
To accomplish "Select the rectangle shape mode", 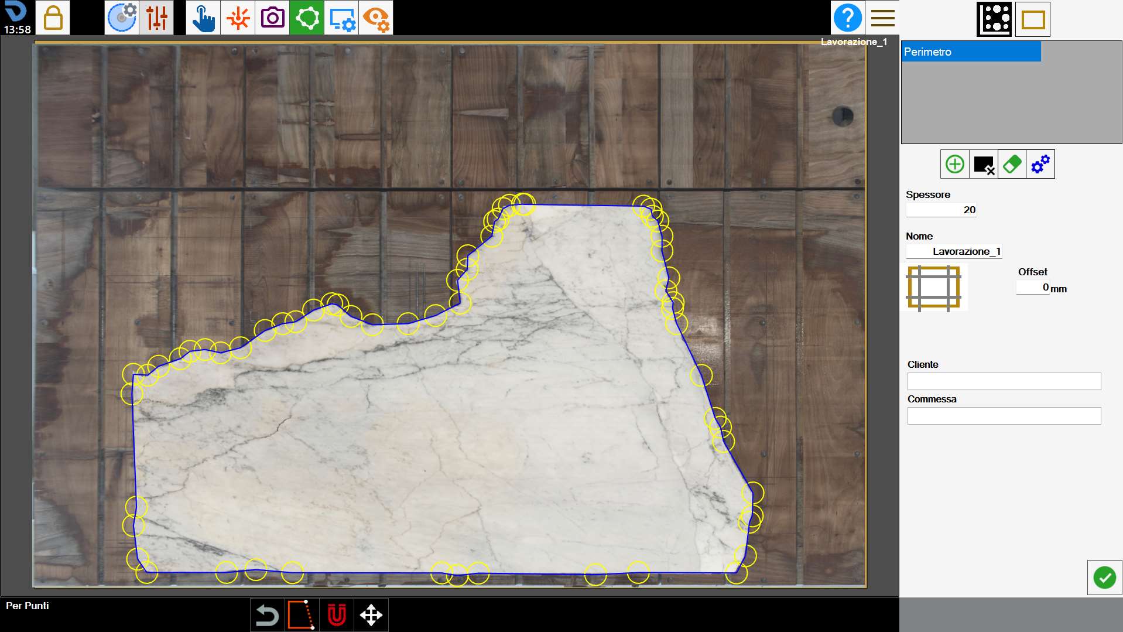I will 1033,19.
